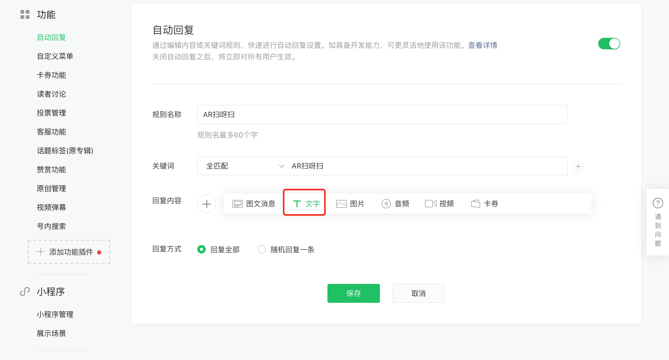Pick the 图片 image reply icon
Screen dimensions: 669x360
[341, 204]
